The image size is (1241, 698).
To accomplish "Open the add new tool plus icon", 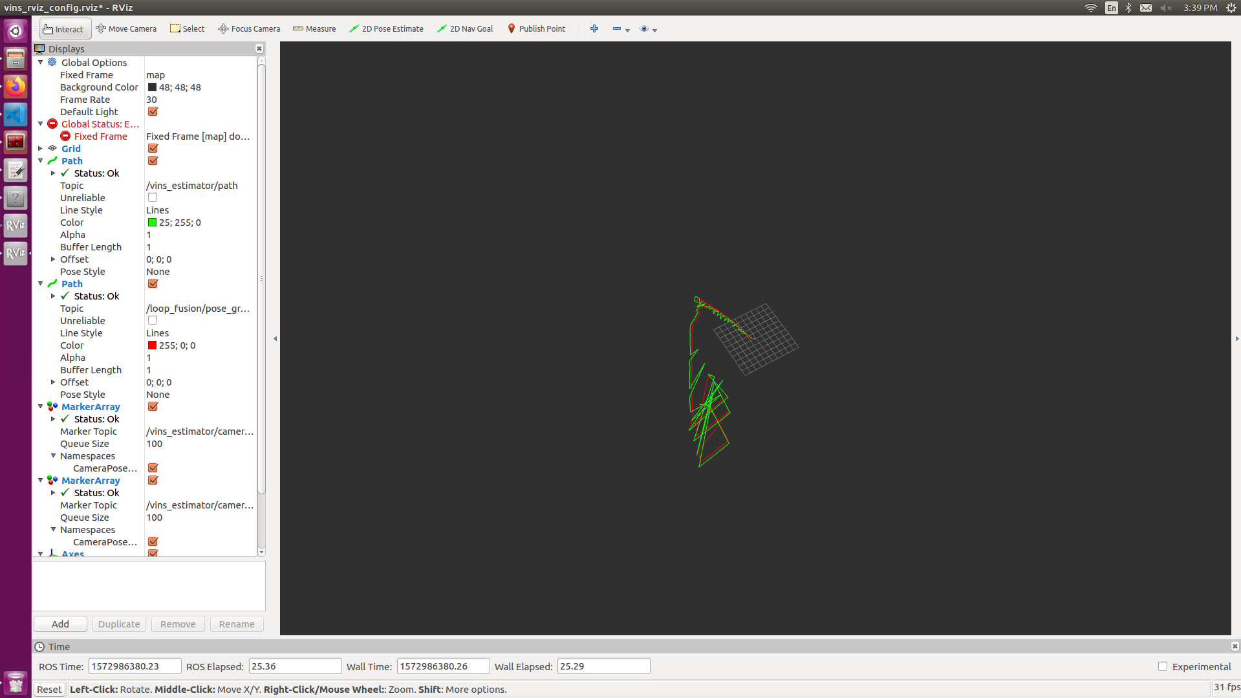I will tap(594, 28).
